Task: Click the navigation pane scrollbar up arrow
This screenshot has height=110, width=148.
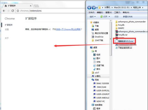Action: [111, 21]
